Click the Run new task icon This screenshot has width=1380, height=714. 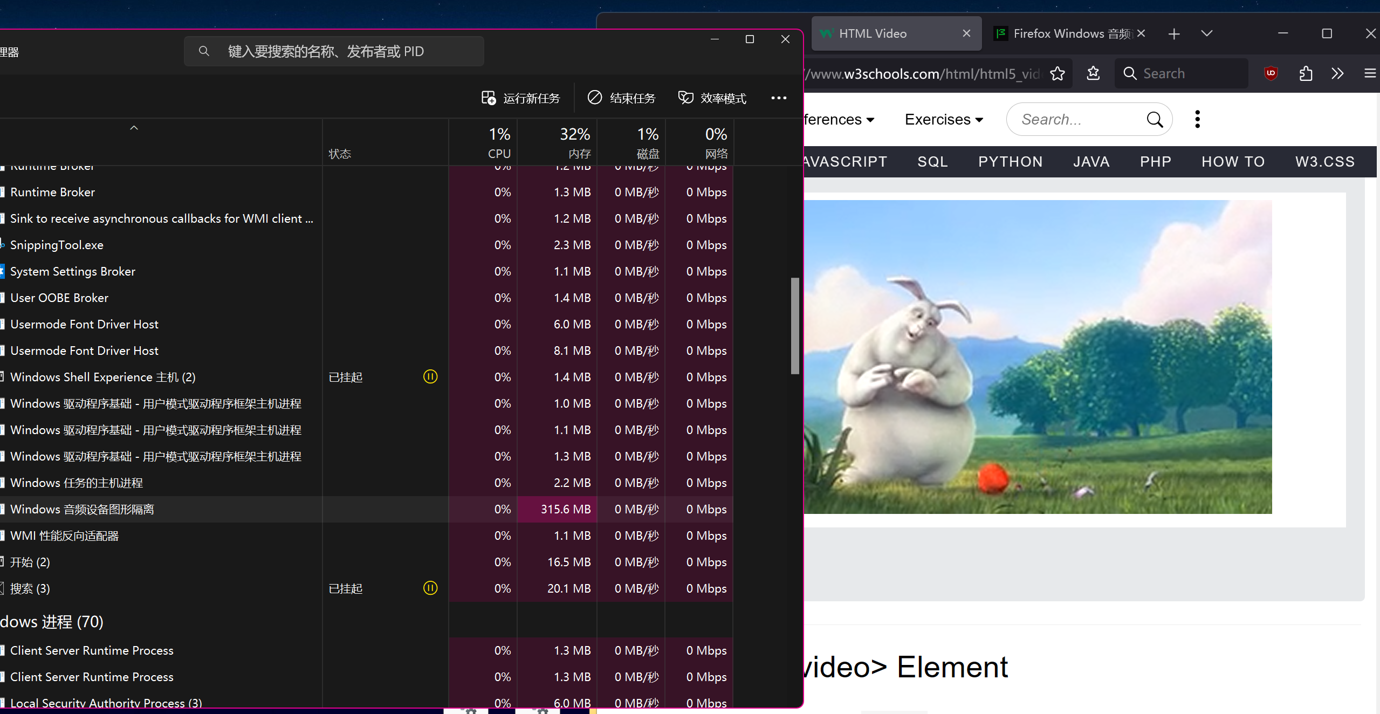(489, 98)
